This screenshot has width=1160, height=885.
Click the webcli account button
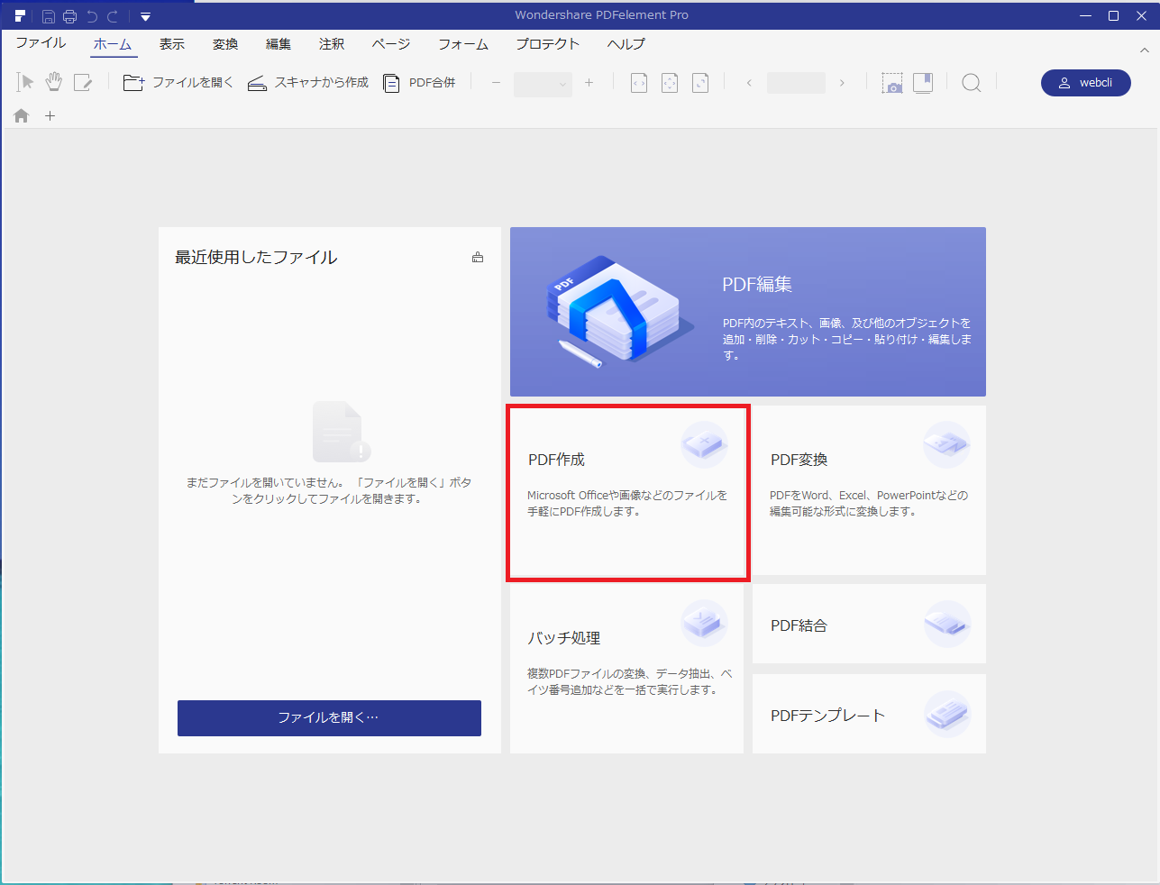(x=1085, y=83)
